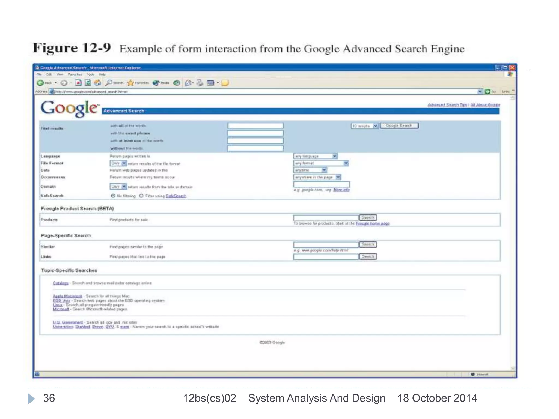Open the address bar dropdown arrow
559x419 pixels.
(480, 92)
